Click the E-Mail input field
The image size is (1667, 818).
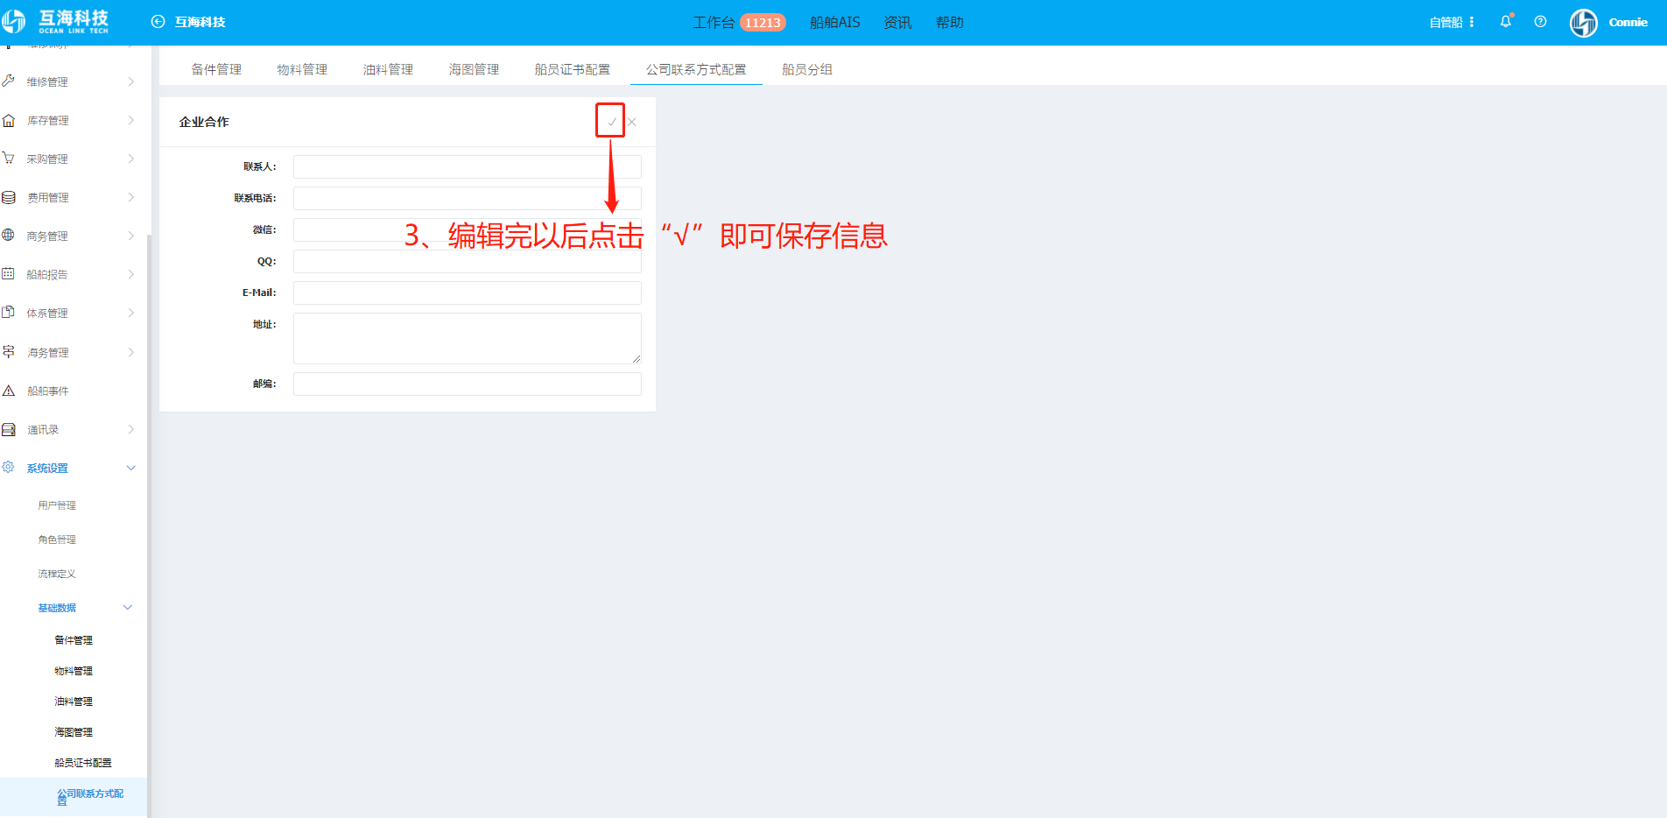(468, 293)
